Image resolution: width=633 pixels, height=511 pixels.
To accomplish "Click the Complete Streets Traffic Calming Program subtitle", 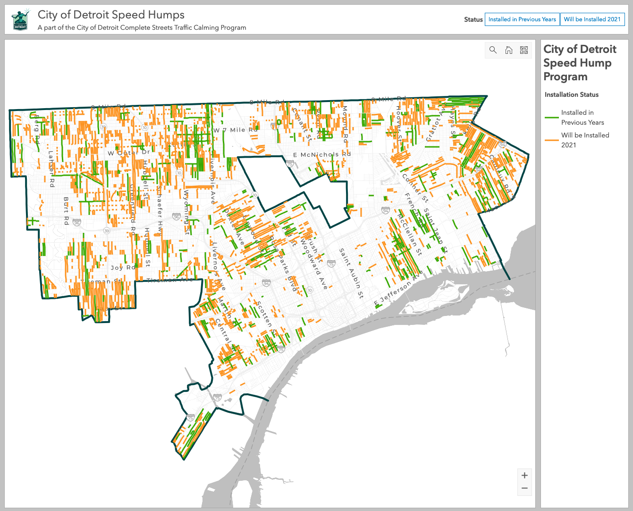I will (142, 27).
